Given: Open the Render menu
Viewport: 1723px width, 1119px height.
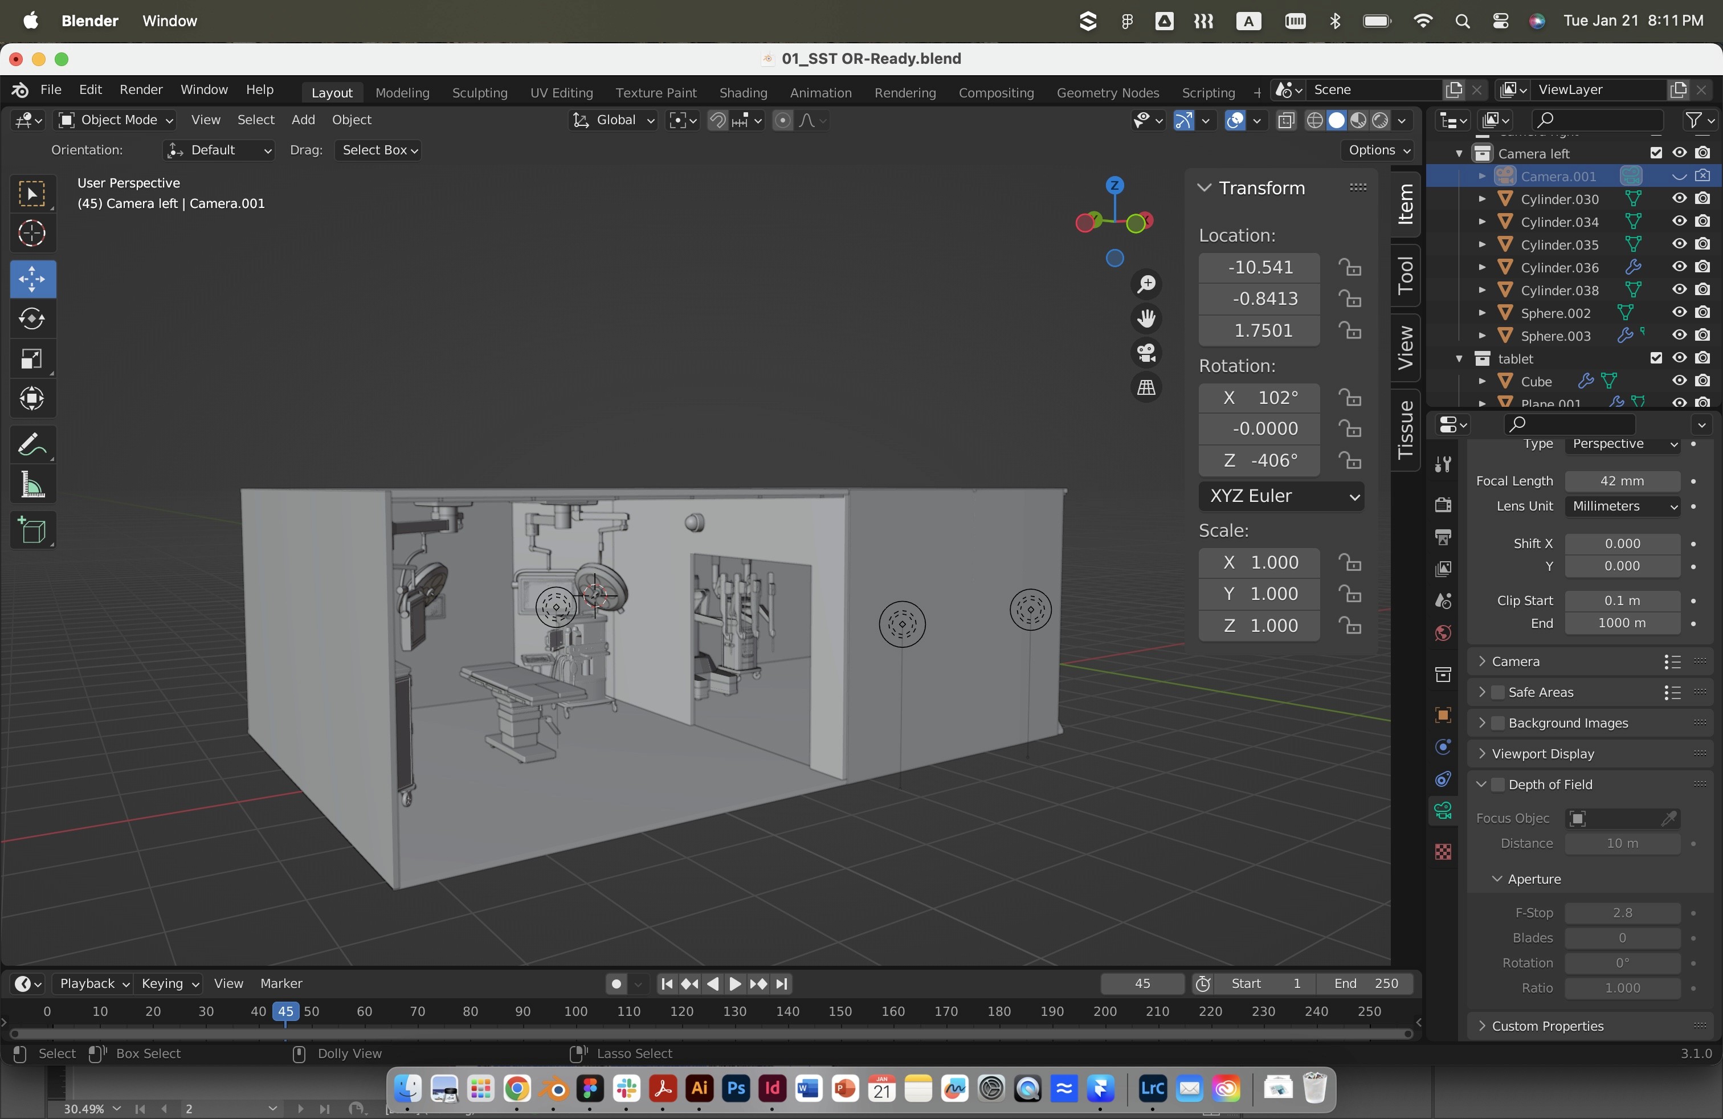Looking at the screenshot, I should [x=140, y=90].
